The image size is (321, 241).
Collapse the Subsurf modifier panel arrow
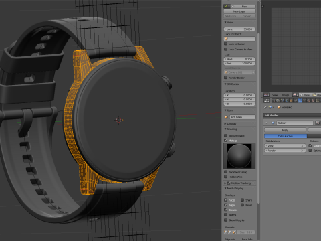[x=266, y=123]
